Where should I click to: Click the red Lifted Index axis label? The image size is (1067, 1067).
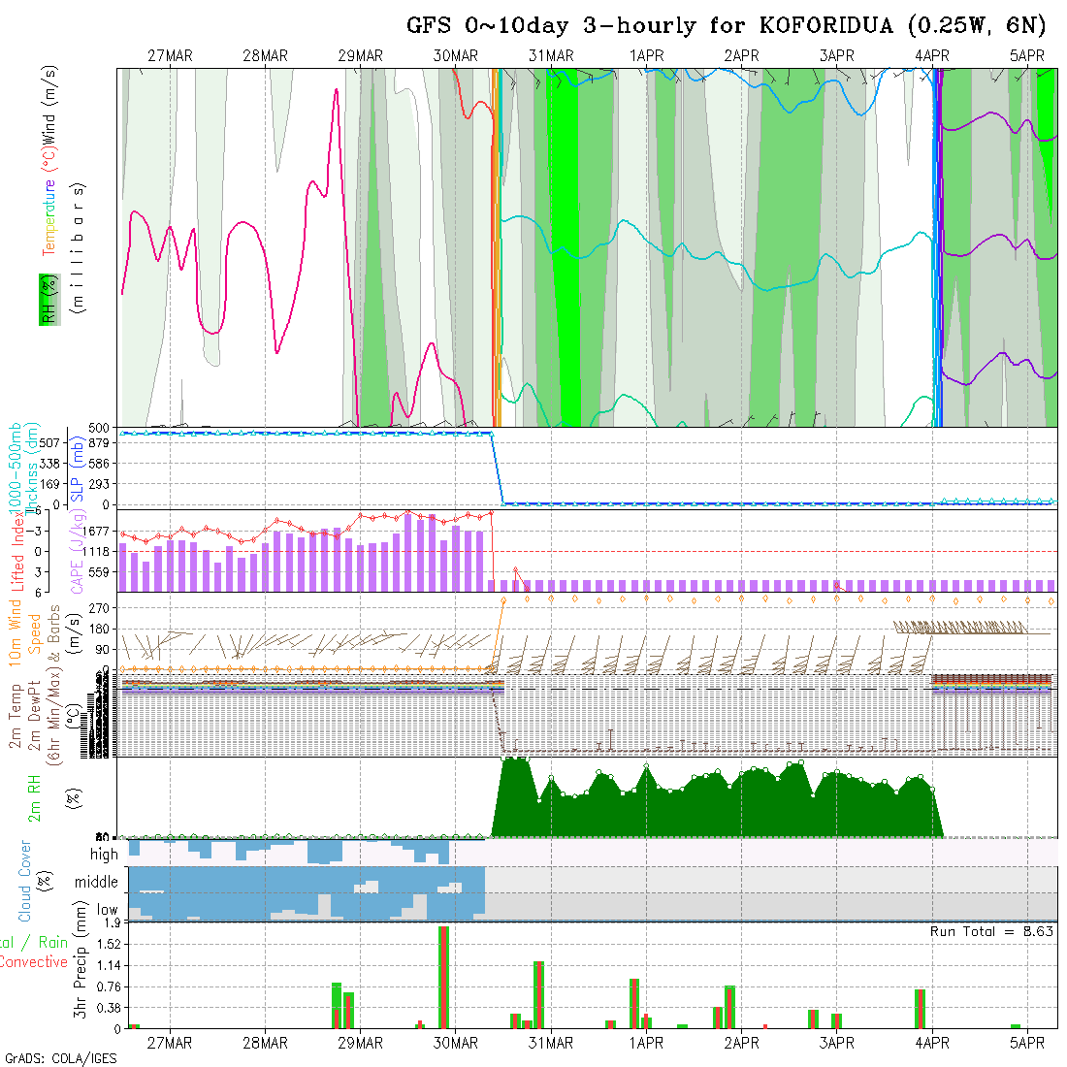click(17, 551)
